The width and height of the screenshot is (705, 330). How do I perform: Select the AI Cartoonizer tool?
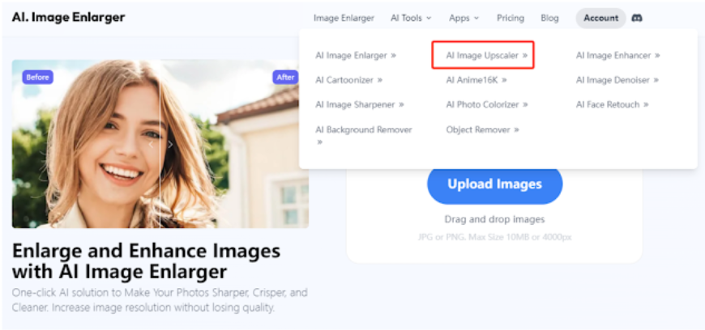coord(349,80)
